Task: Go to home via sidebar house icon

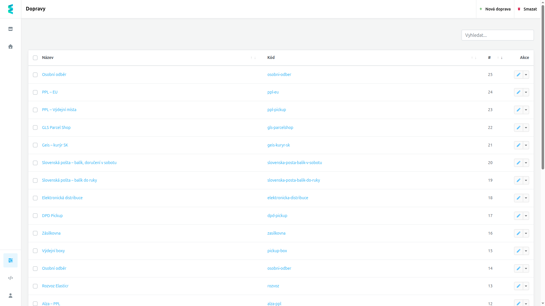Action: [x=11, y=46]
